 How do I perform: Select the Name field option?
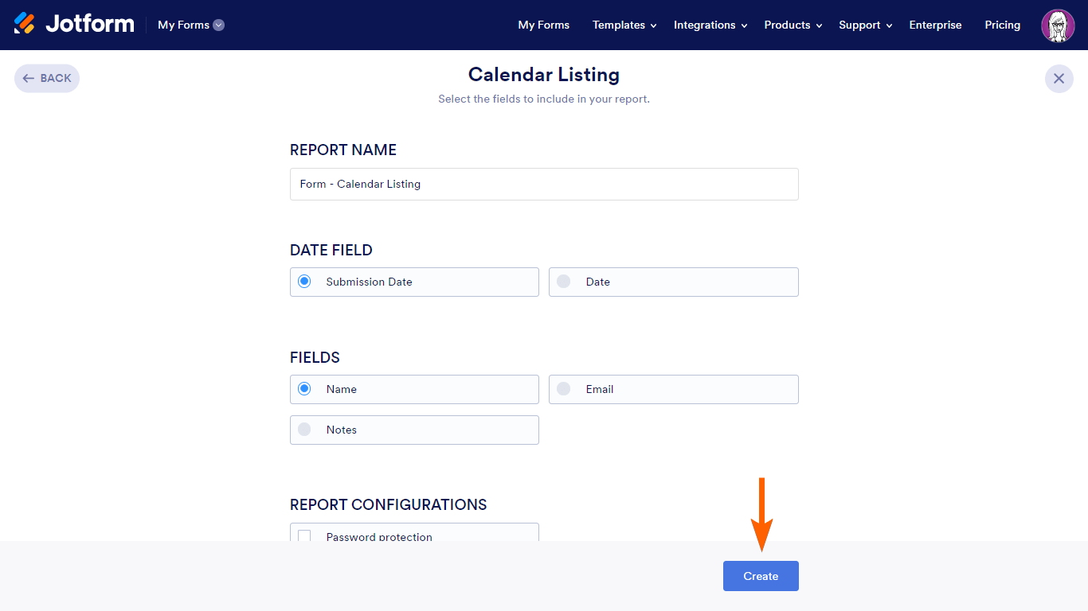[304, 389]
